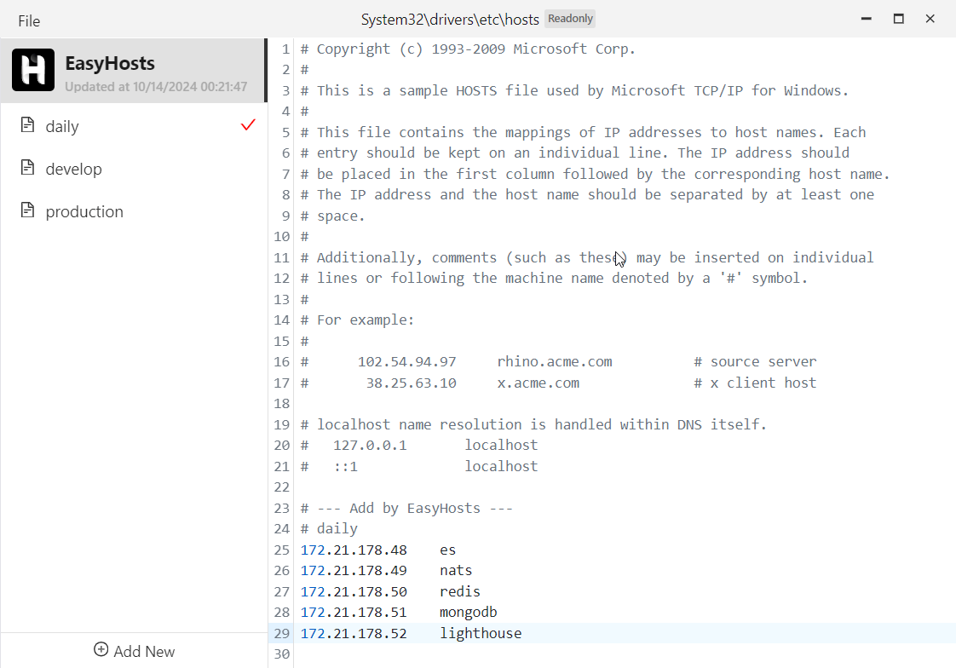
Task: Click line number 25 in the gutter
Action: (x=282, y=550)
